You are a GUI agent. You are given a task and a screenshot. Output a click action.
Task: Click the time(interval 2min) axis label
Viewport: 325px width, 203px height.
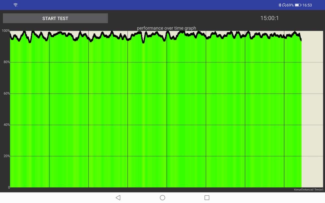click(308, 190)
